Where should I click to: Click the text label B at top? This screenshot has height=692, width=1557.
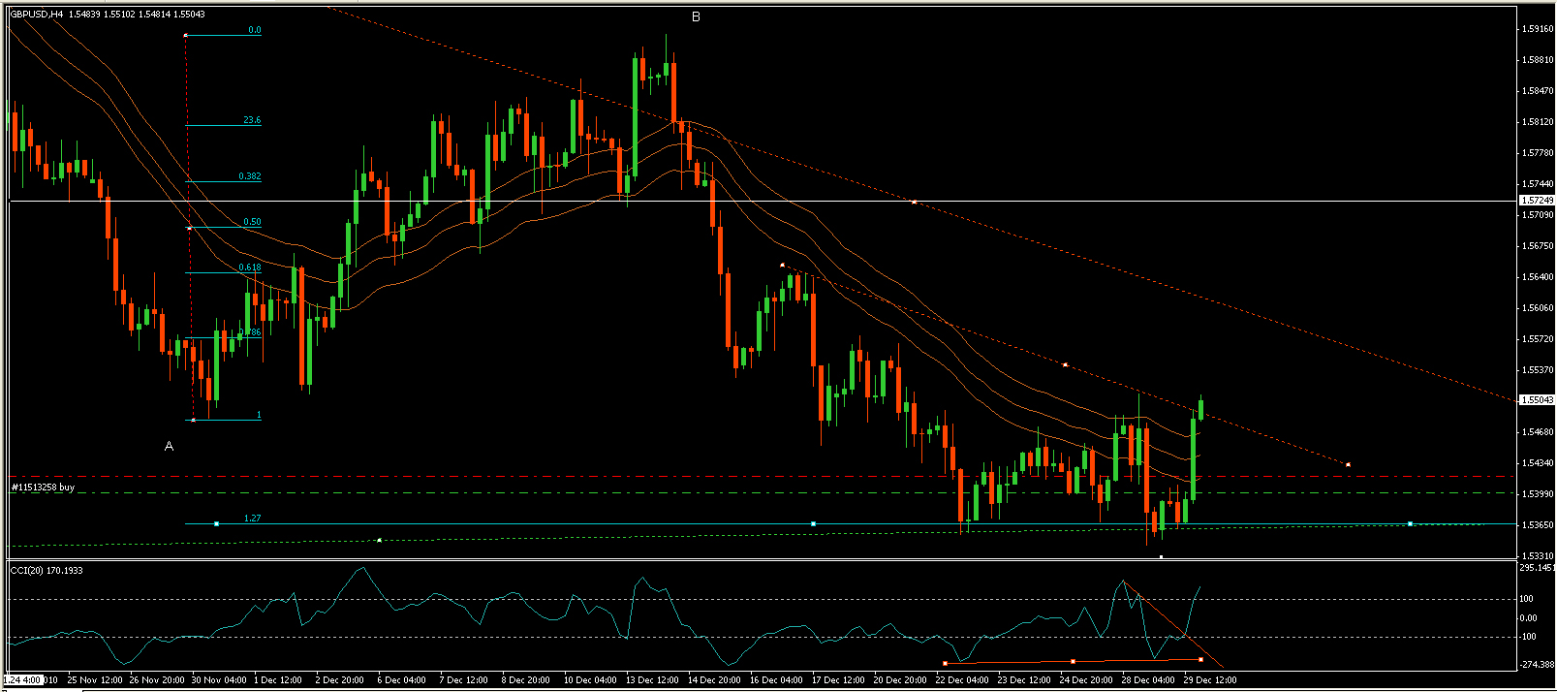(696, 17)
